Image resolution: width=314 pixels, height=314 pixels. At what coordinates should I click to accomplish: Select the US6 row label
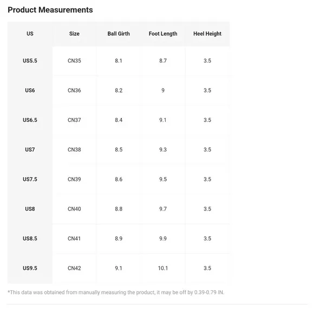click(x=30, y=90)
